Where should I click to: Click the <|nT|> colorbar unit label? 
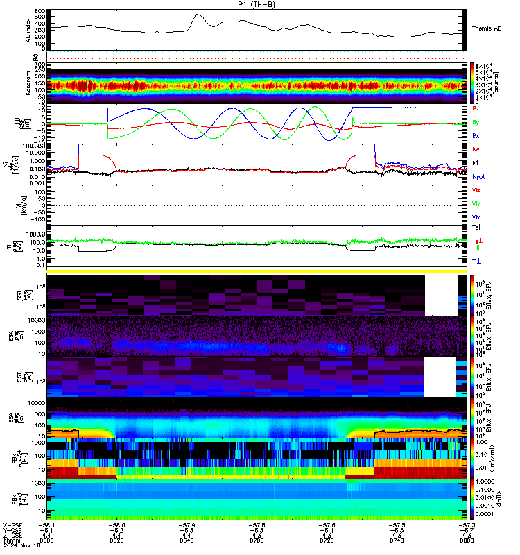tap(498, 499)
